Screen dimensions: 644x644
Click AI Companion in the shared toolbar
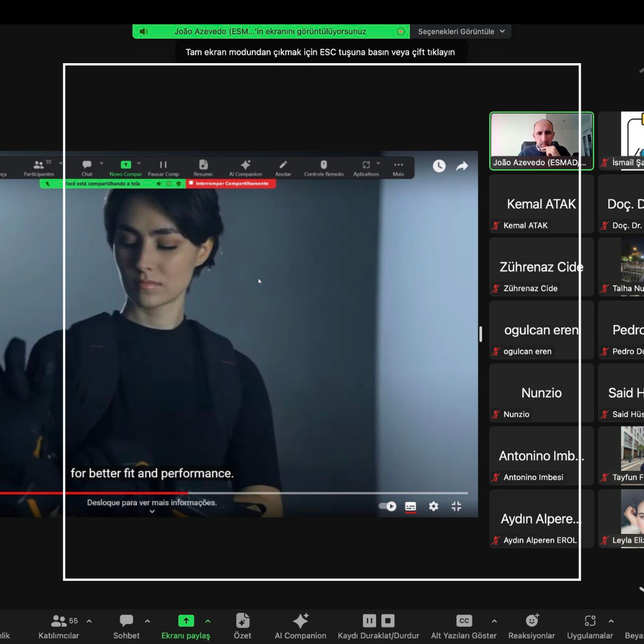click(245, 168)
